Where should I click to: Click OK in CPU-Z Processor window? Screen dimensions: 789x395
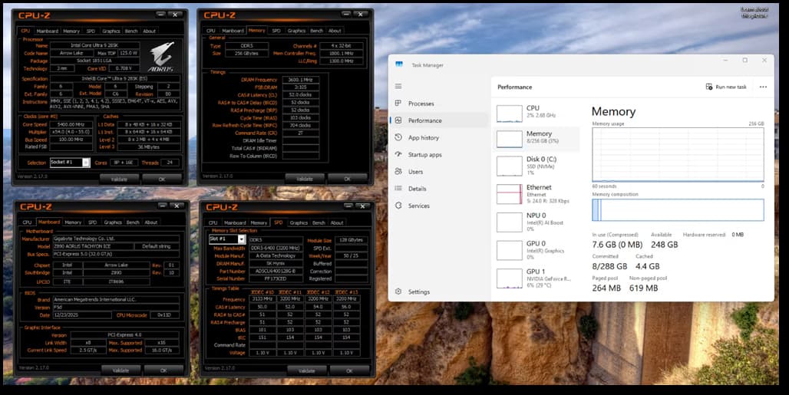161,179
